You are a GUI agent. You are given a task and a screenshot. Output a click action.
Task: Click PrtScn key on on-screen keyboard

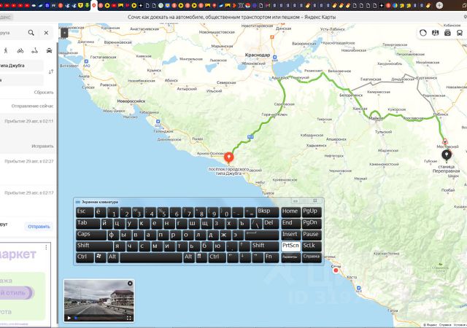click(x=290, y=246)
